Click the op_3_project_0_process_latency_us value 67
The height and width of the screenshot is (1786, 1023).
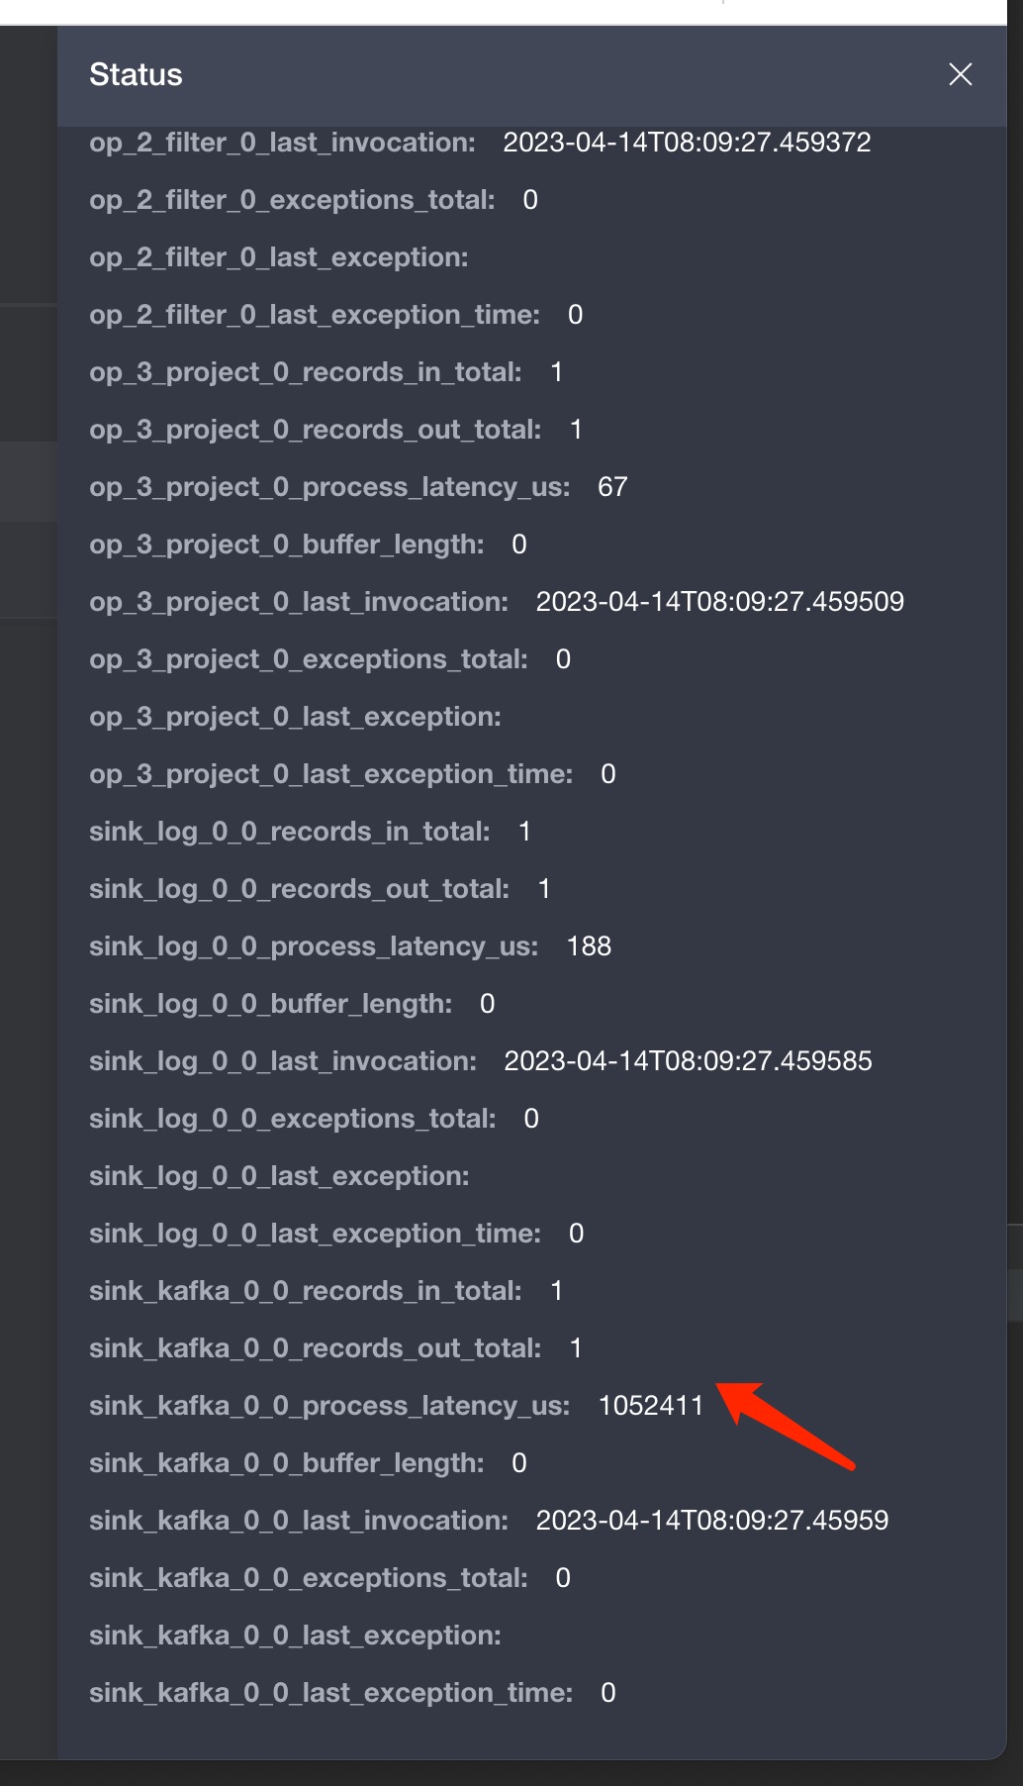tap(614, 487)
